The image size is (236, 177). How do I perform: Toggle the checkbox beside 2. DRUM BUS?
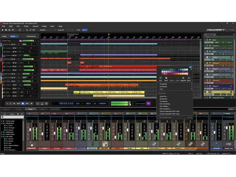(x=3, y=124)
